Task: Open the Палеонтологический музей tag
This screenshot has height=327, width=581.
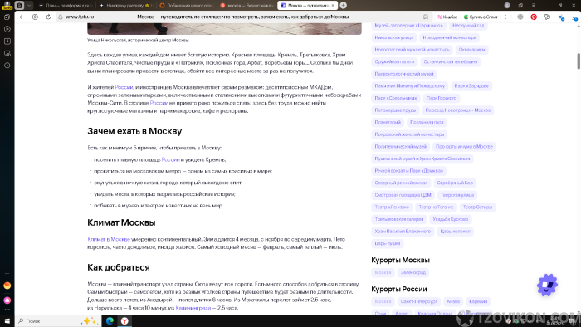Action: pos(404,74)
